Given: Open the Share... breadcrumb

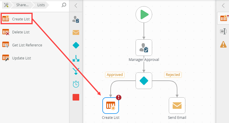Looking at the screenshot, I should (22, 5).
